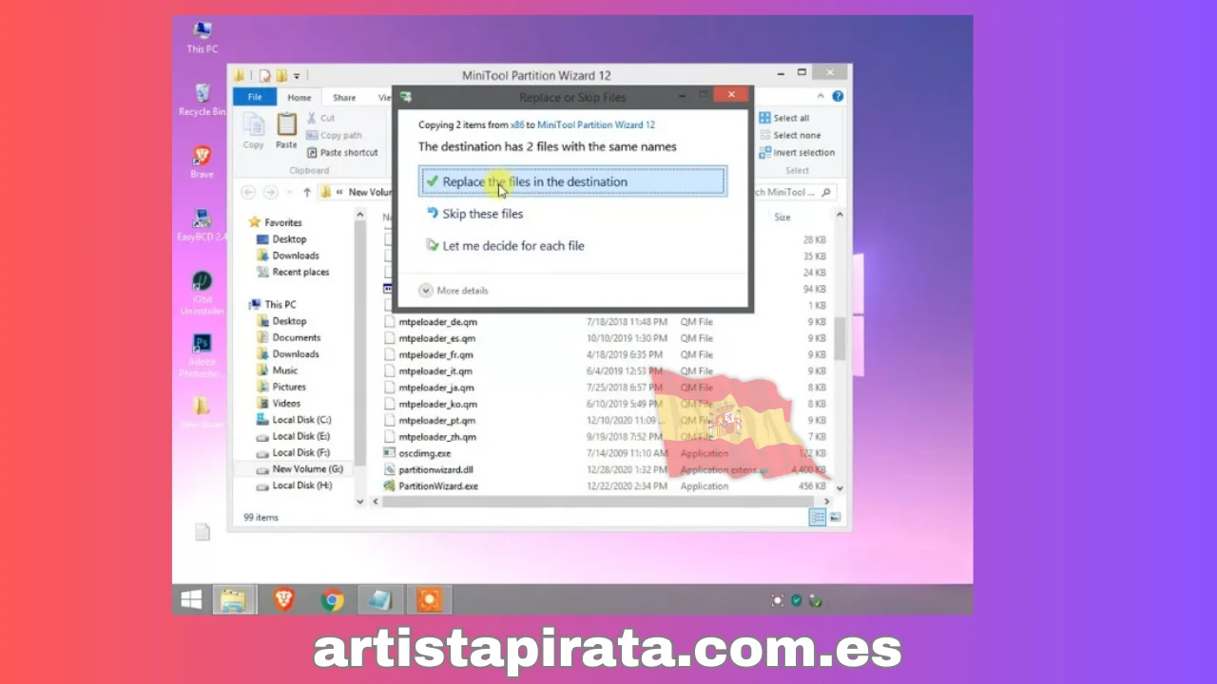Click File Explorer on the taskbar

pyautogui.click(x=233, y=599)
